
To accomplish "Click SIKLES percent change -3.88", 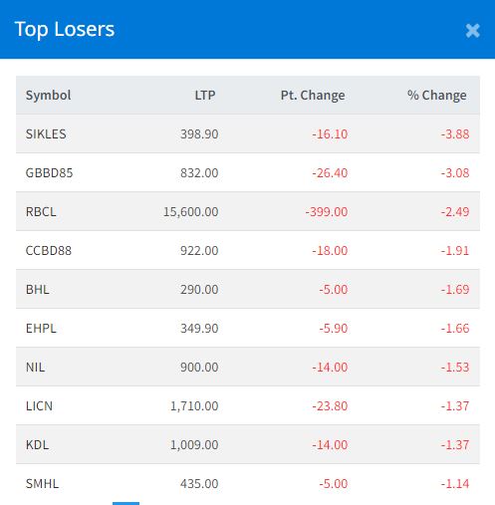I will tap(455, 134).
